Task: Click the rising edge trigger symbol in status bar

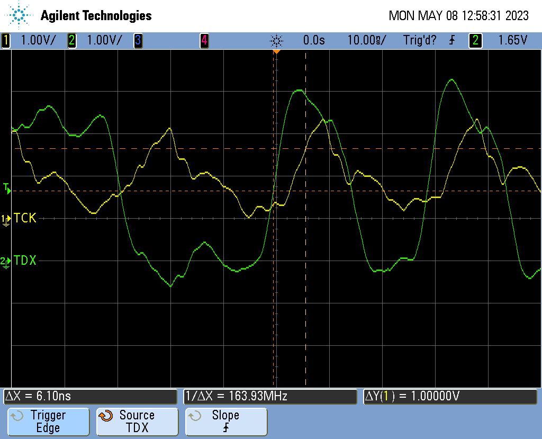Action: tap(451, 40)
